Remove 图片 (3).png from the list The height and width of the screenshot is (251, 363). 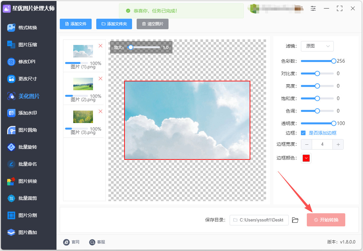(x=101, y=112)
